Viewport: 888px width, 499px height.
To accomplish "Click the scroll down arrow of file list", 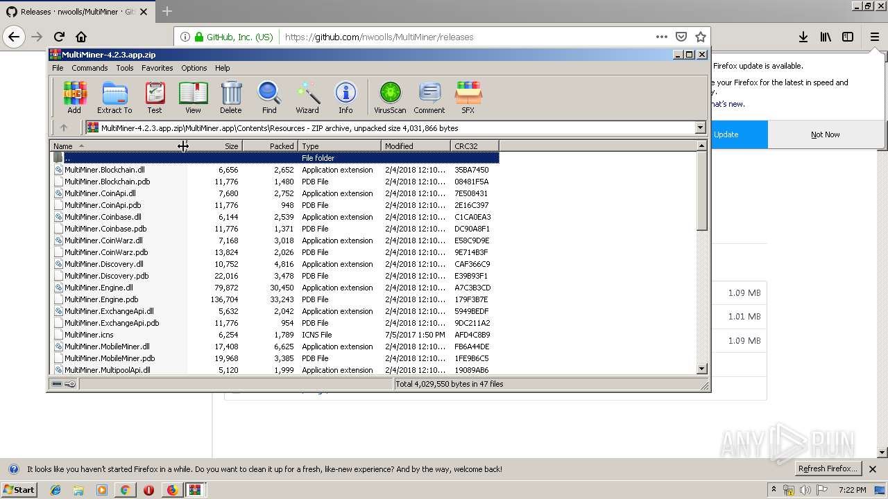I will tap(701, 369).
